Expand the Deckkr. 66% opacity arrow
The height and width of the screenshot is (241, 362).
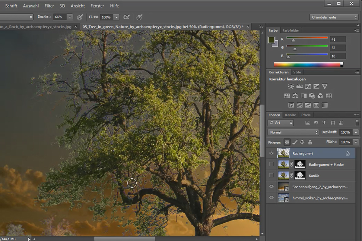70,17
